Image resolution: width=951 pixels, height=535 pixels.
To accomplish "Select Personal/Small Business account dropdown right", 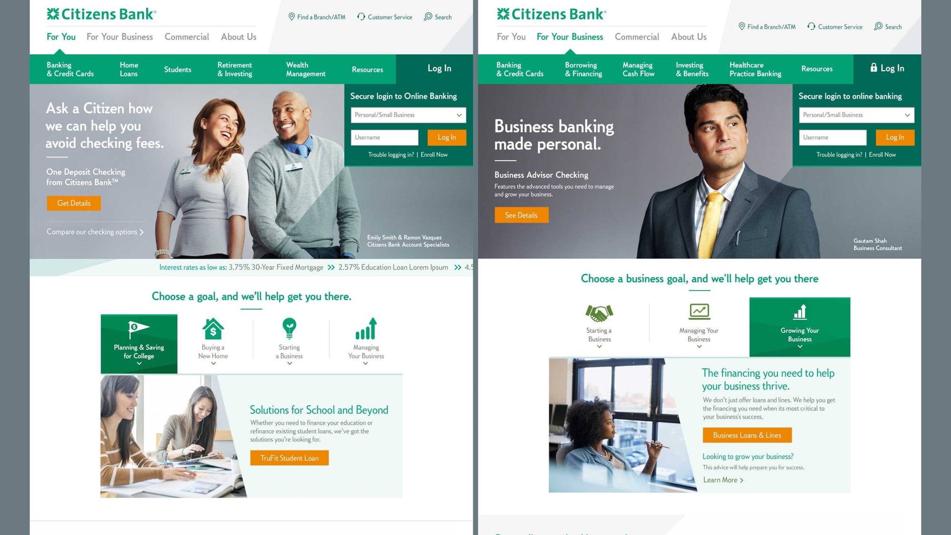I will tap(855, 115).
